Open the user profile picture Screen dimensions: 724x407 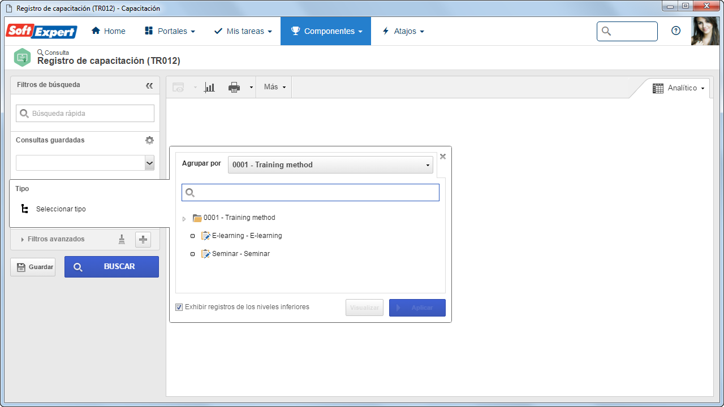pos(705,31)
